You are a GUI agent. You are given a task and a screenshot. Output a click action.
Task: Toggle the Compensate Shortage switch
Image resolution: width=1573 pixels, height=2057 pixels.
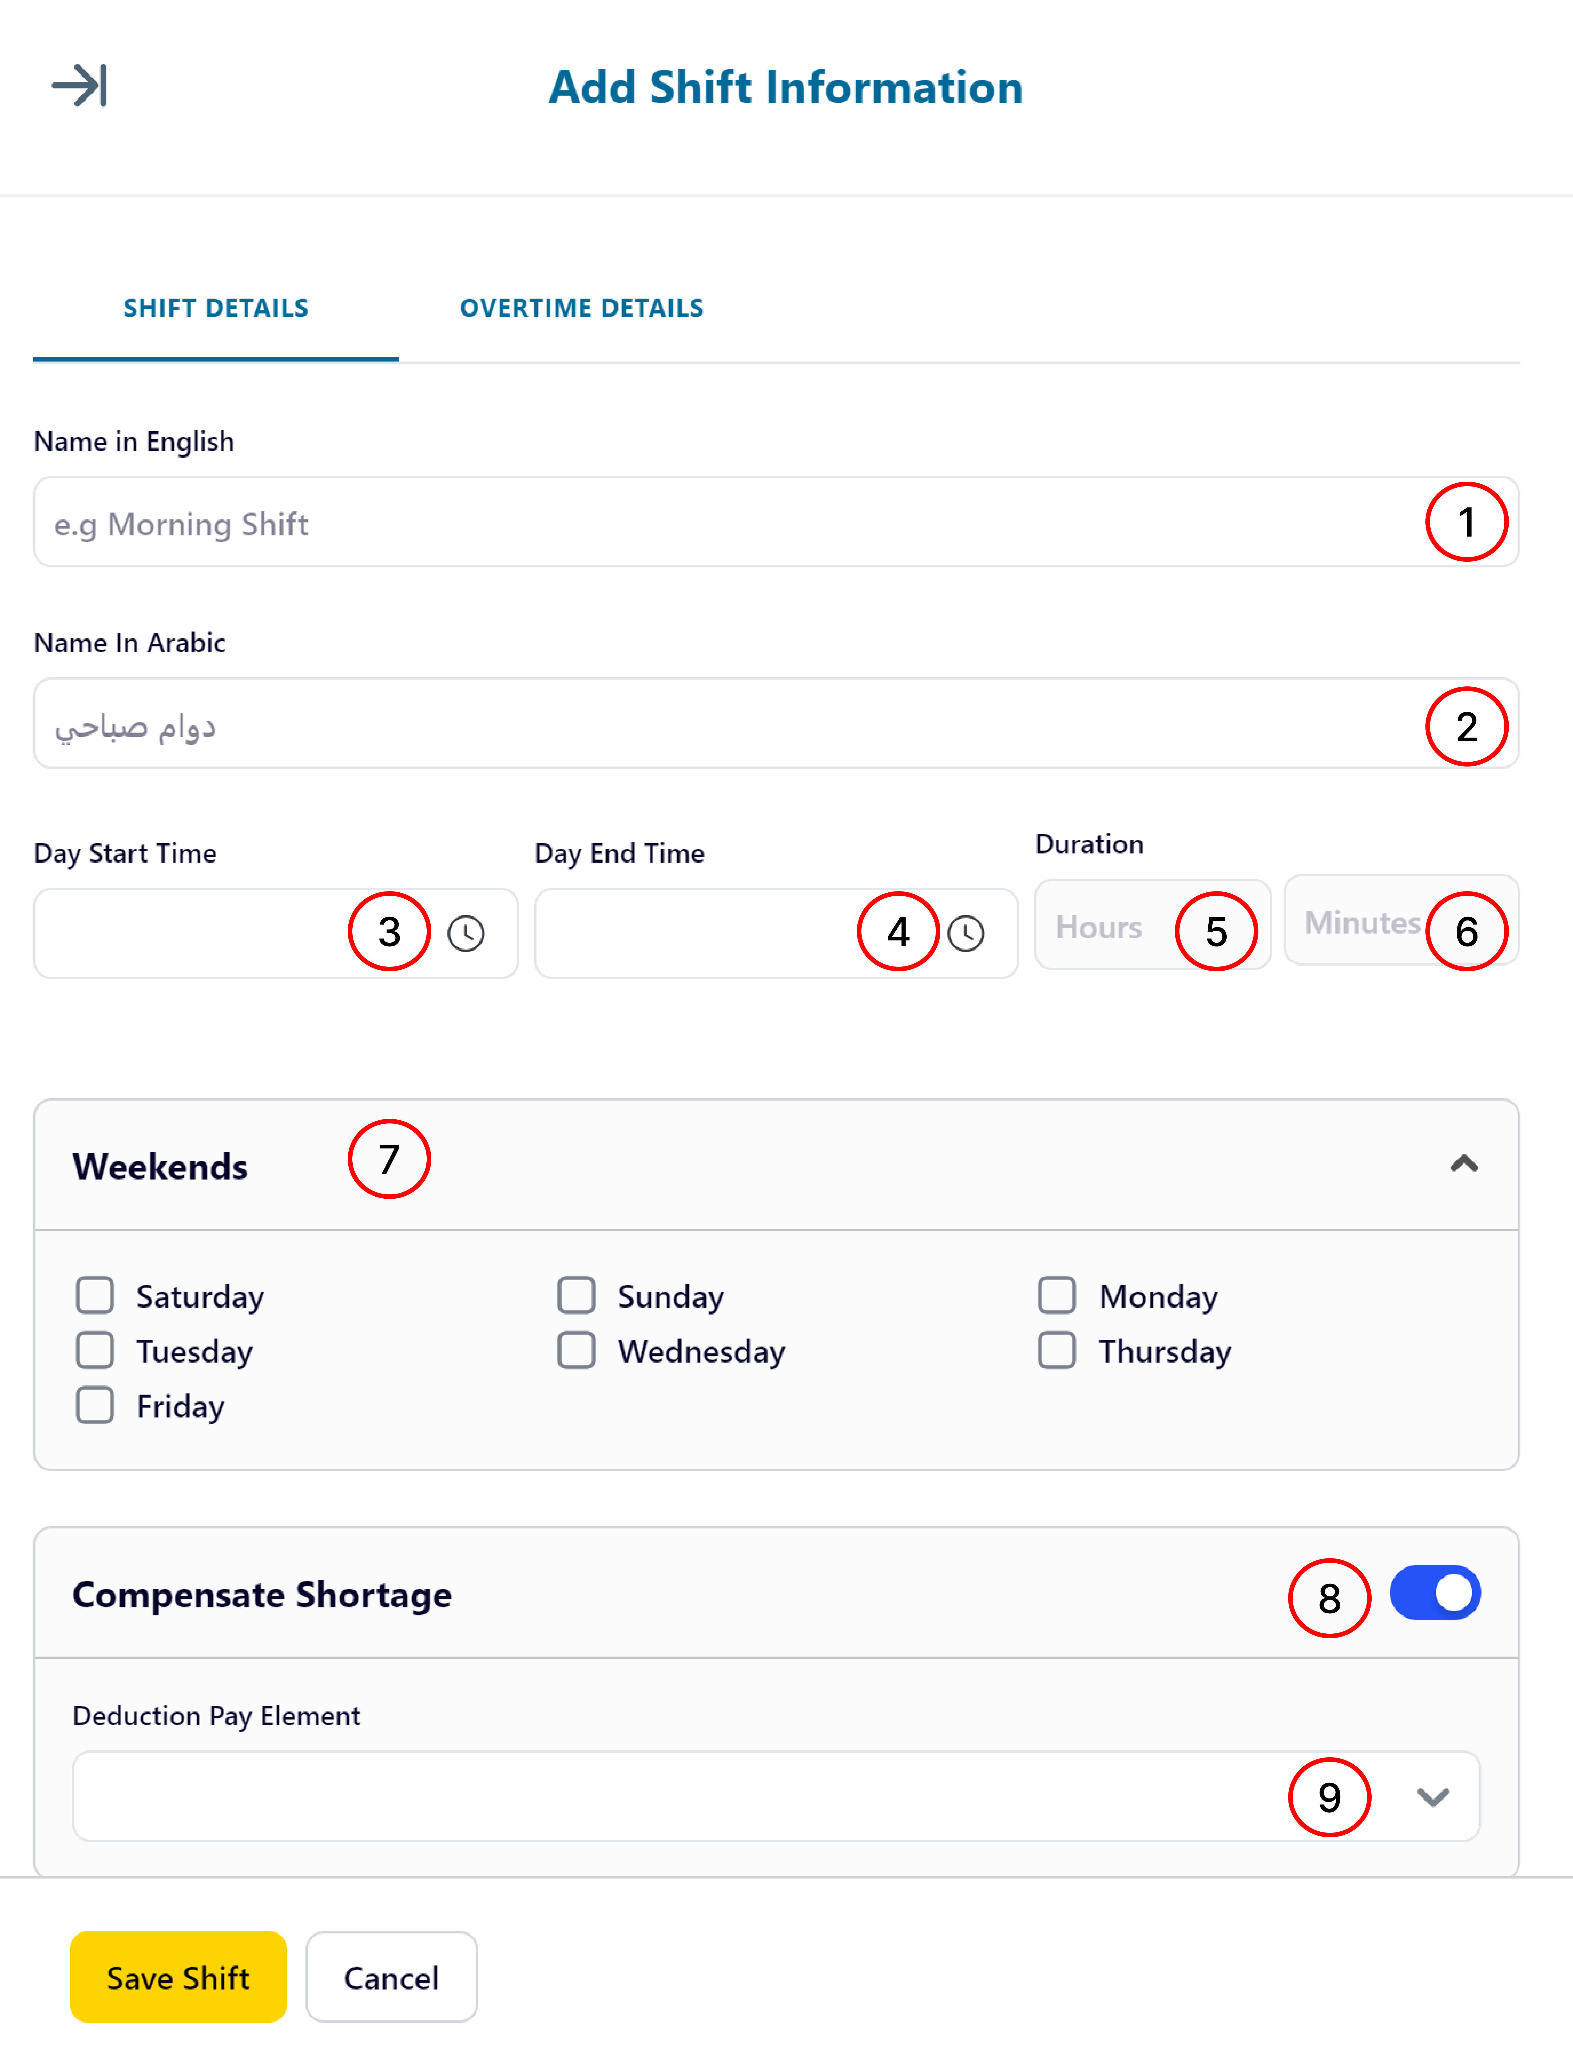pos(1434,1593)
